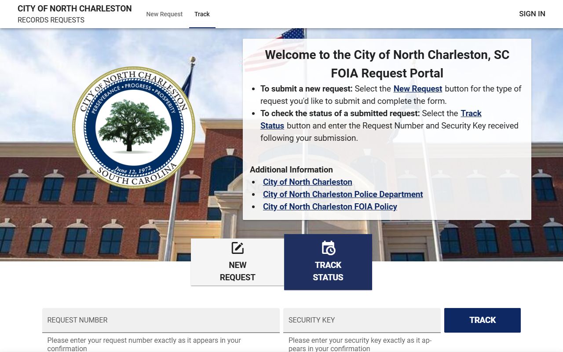563x352 pixels.
Task: Click the City of North Charleston site title
Action: (x=75, y=8)
